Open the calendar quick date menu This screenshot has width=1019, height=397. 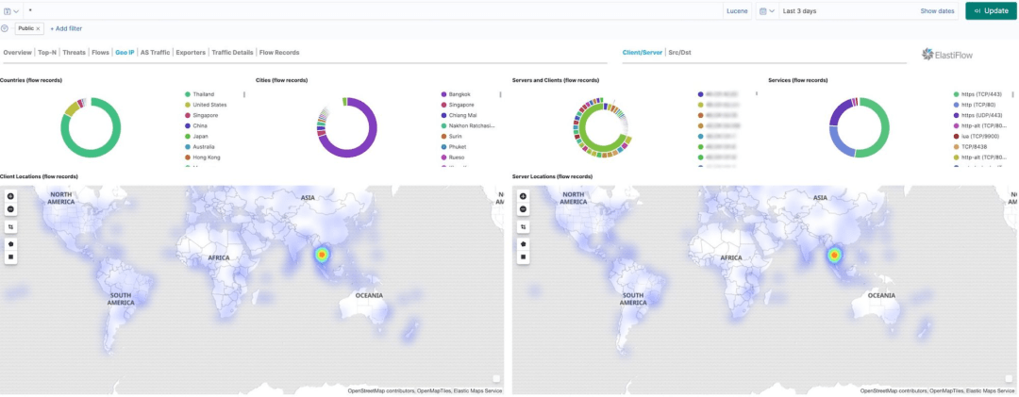(767, 10)
